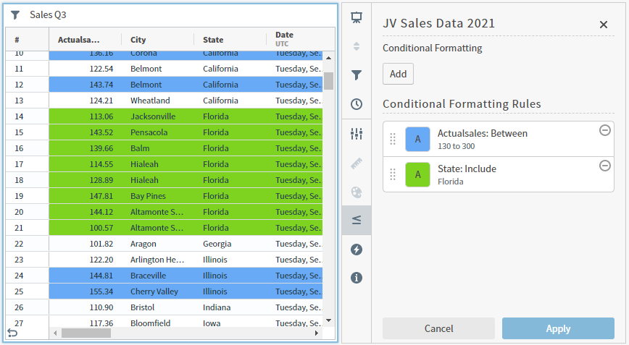Click the Georgia state cell
This screenshot has height=345, width=629.
(x=230, y=244)
